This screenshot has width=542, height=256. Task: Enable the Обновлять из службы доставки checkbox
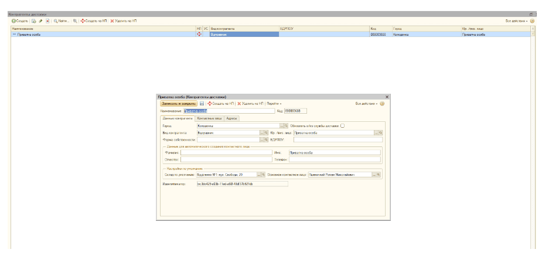click(343, 125)
